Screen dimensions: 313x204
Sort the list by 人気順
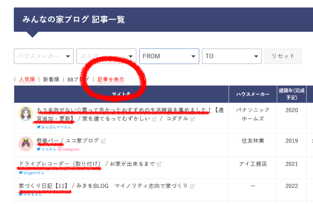point(27,79)
